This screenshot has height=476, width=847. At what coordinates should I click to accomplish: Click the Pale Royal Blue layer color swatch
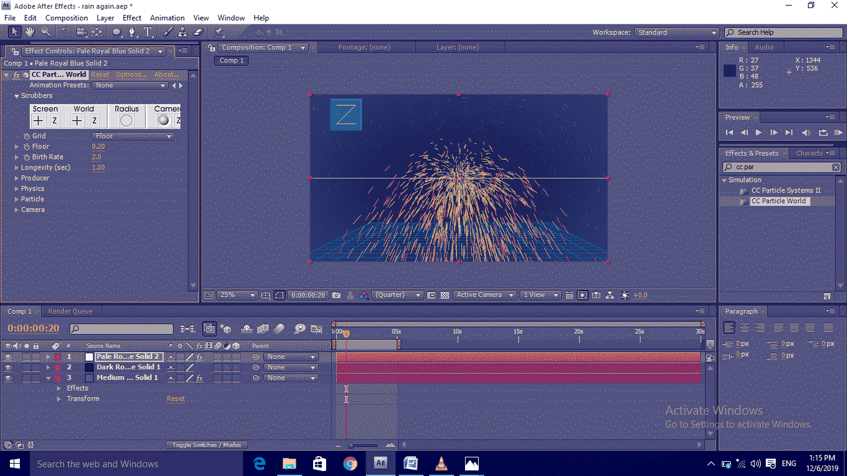[x=89, y=357]
